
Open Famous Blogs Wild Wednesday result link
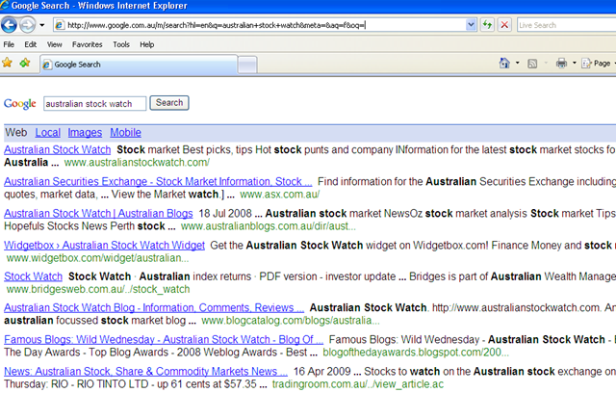pyautogui.click(x=164, y=340)
